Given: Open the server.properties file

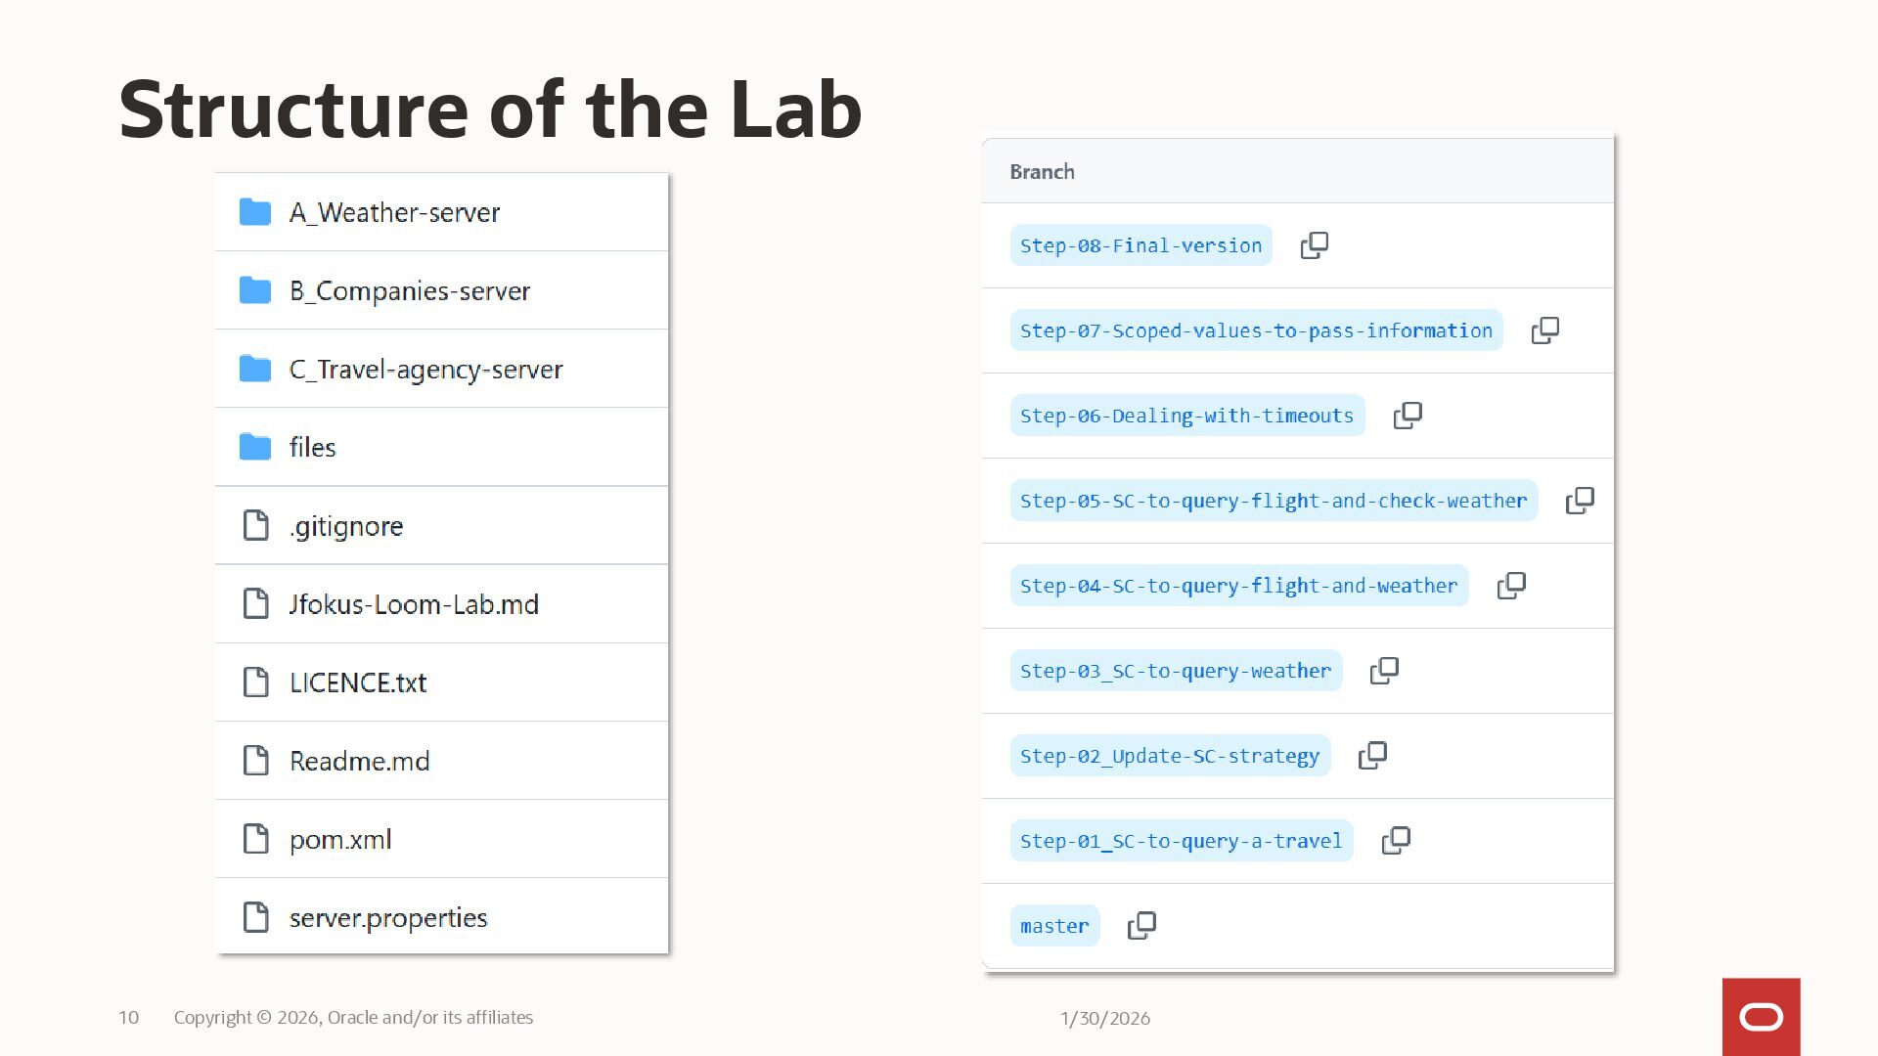Looking at the screenshot, I should [x=388, y=917].
